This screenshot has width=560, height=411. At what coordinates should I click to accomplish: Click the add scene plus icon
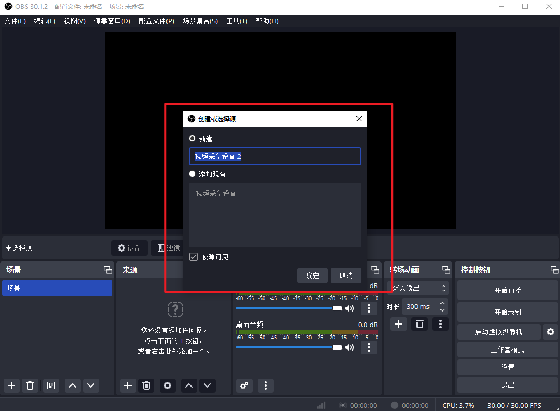pos(11,385)
